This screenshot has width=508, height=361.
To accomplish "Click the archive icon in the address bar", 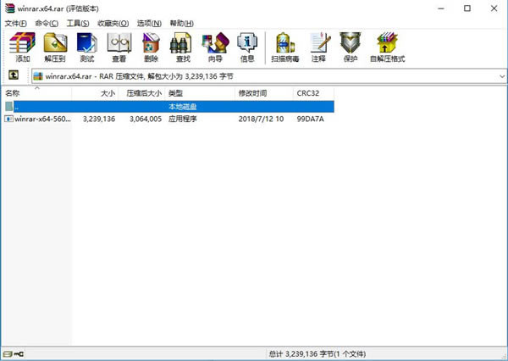I will (x=38, y=76).
